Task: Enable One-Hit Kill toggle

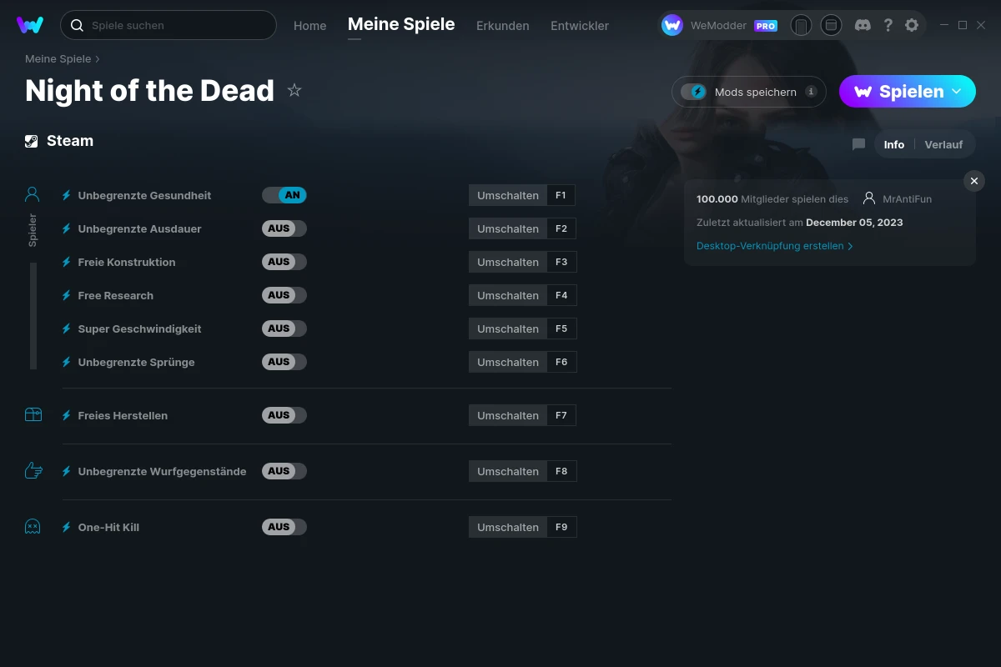Action: 284,527
